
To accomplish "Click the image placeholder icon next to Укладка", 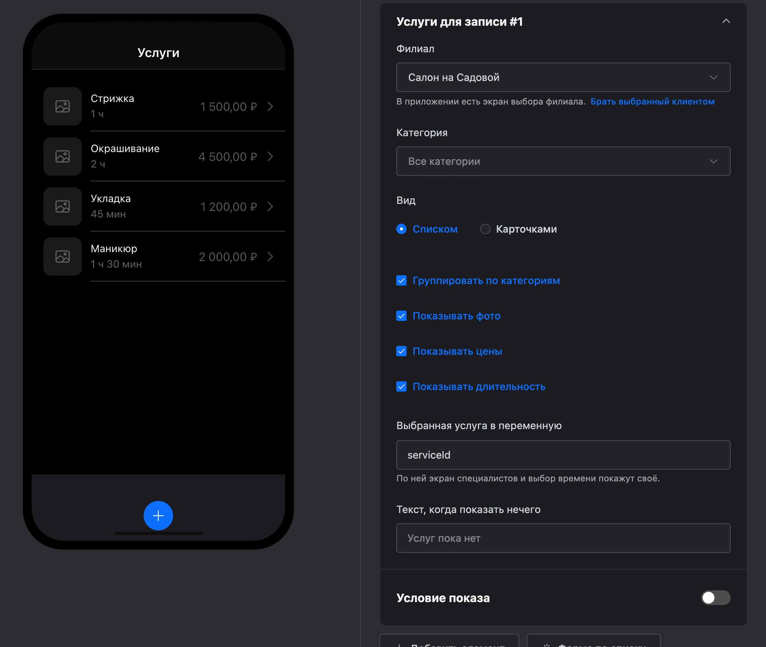I will (63, 206).
